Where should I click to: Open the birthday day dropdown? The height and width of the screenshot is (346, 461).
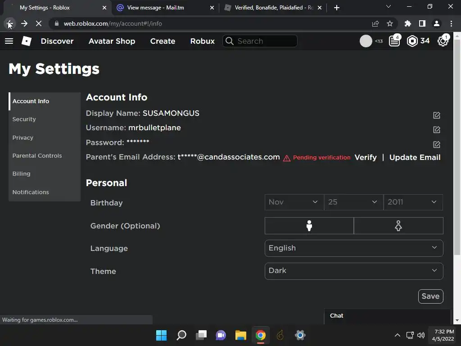(354, 202)
